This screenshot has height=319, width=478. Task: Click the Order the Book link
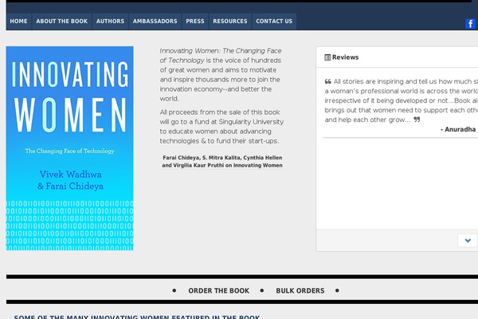pos(219,290)
